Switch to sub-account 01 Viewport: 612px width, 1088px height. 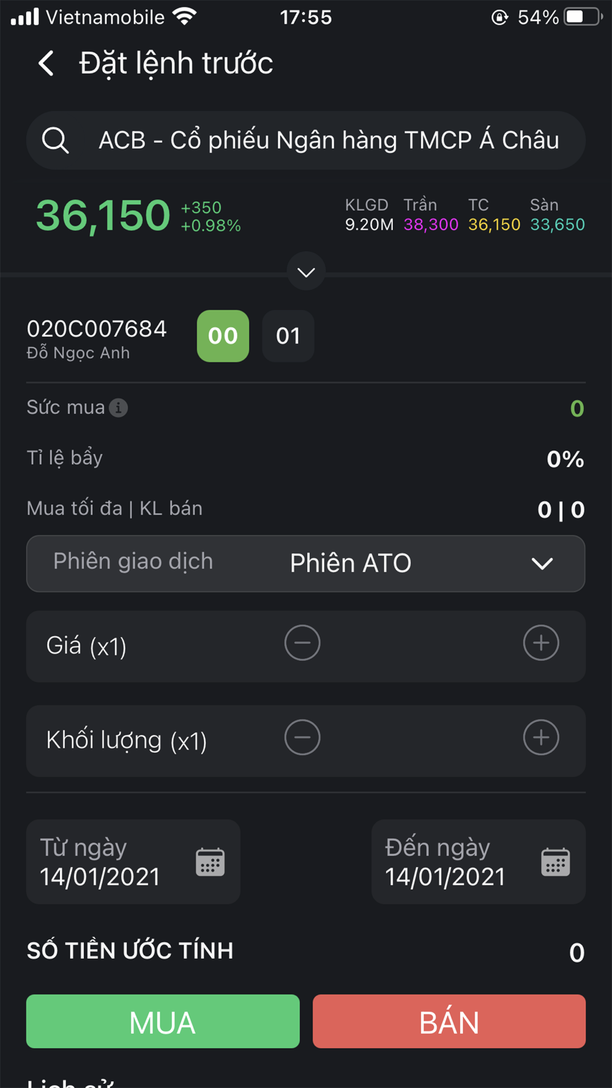click(288, 336)
